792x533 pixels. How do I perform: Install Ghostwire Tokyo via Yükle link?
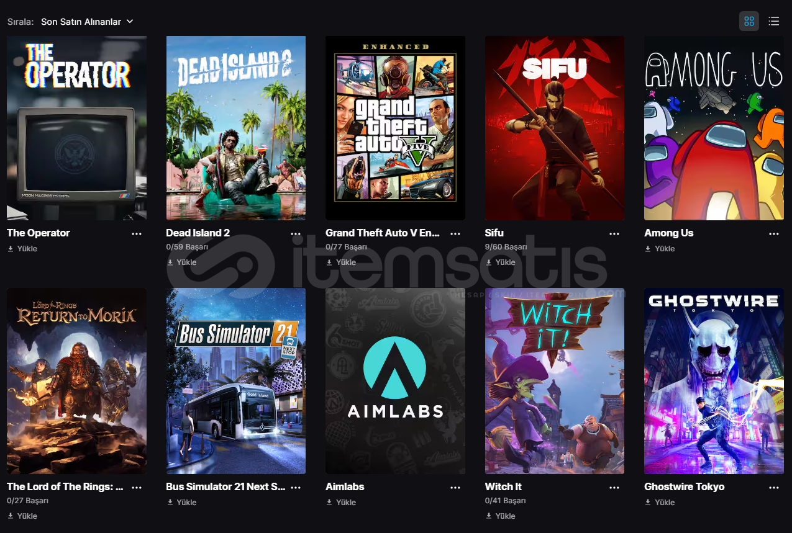[x=660, y=503]
